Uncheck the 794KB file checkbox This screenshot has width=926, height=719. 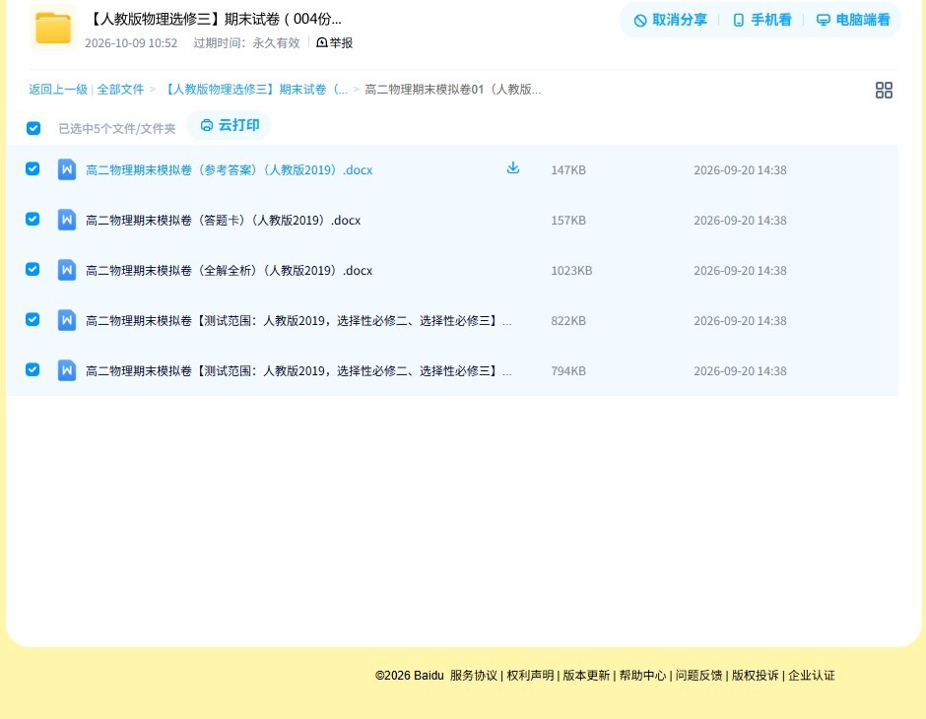point(33,369)
